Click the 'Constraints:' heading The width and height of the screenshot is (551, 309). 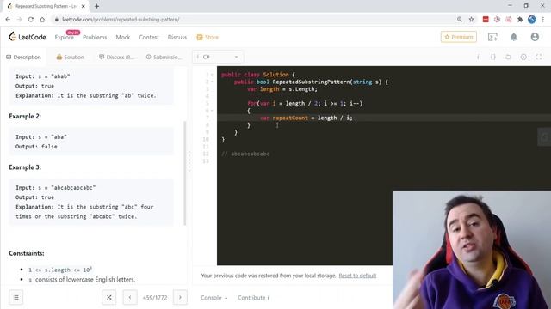(27, 253)
